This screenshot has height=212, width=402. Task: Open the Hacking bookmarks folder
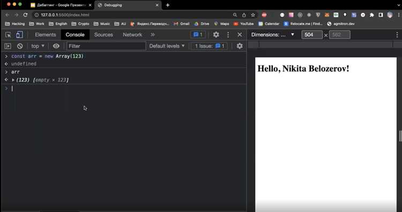[15, 24]
